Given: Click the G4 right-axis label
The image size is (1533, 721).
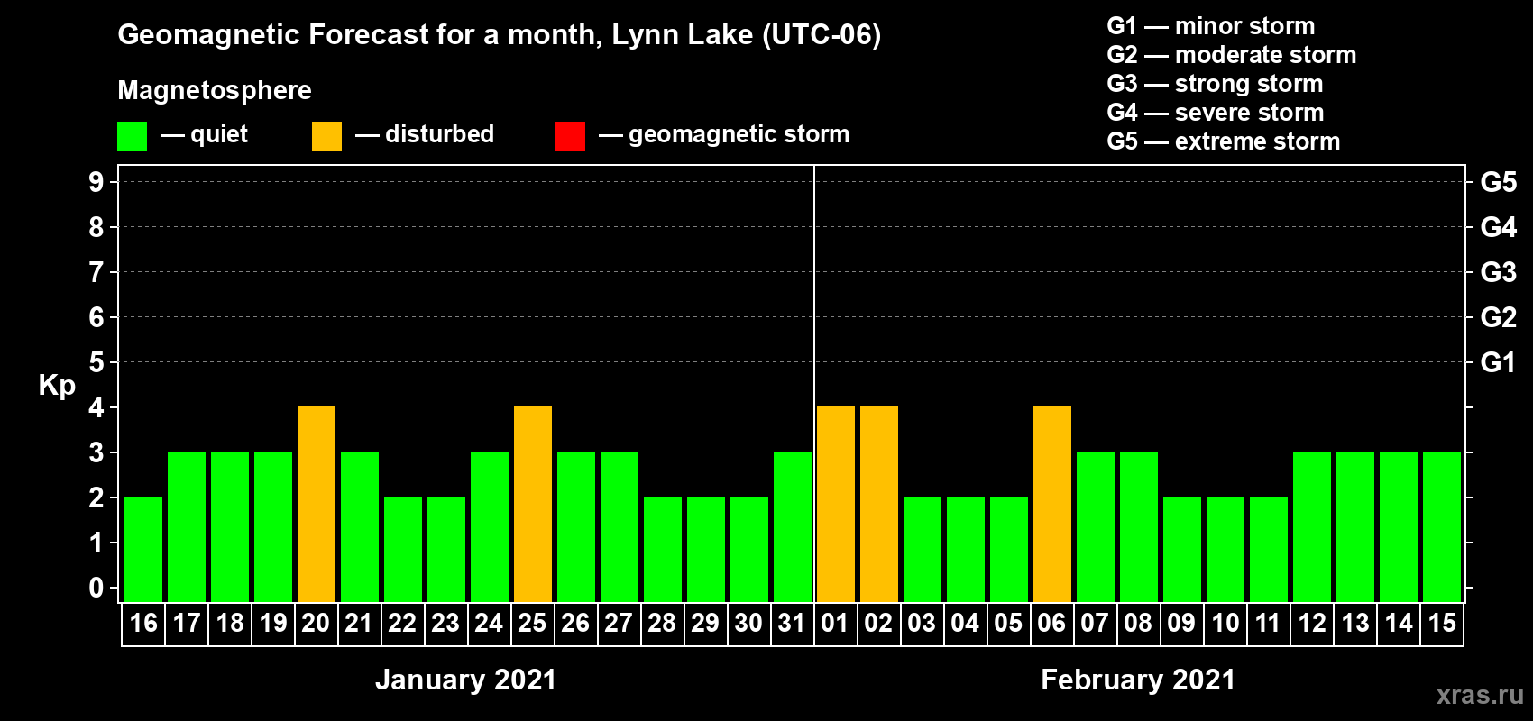Looking at the screenshot, I should [1499, 227].
